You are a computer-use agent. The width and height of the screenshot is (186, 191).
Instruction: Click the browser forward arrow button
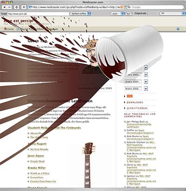coord(10,7)
